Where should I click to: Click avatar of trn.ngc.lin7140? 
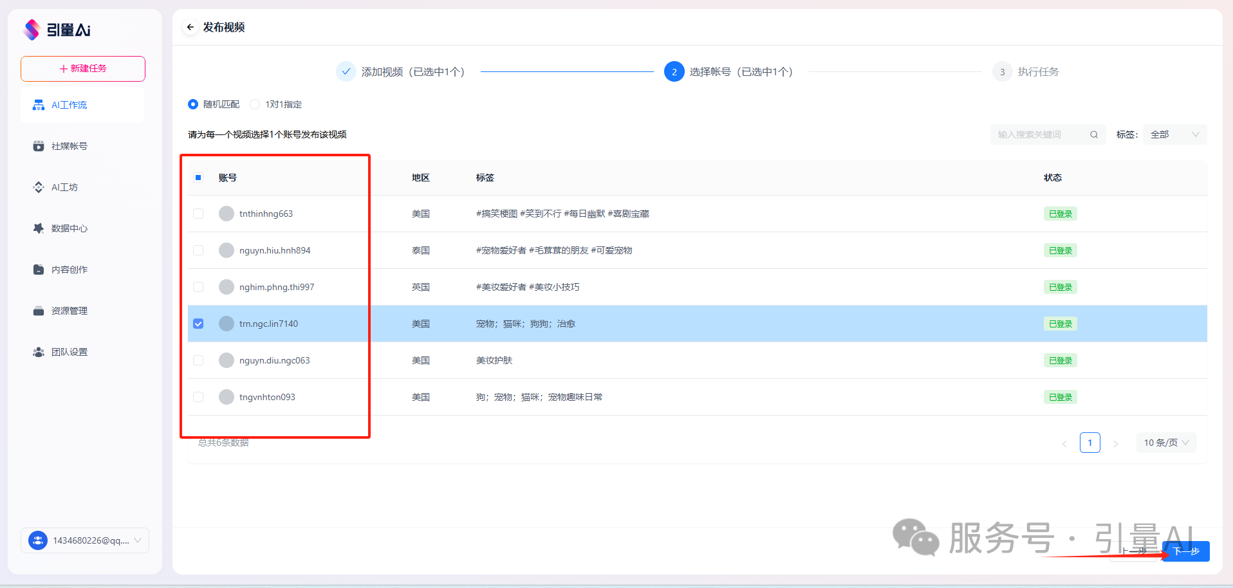(227, 324)
